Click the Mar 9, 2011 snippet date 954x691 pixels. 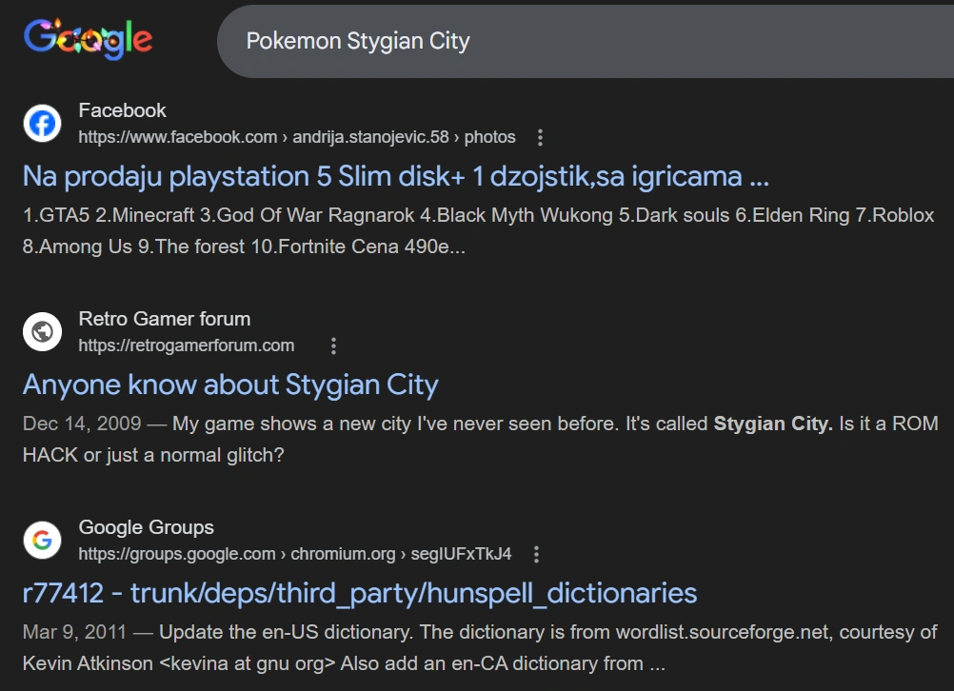74,632
